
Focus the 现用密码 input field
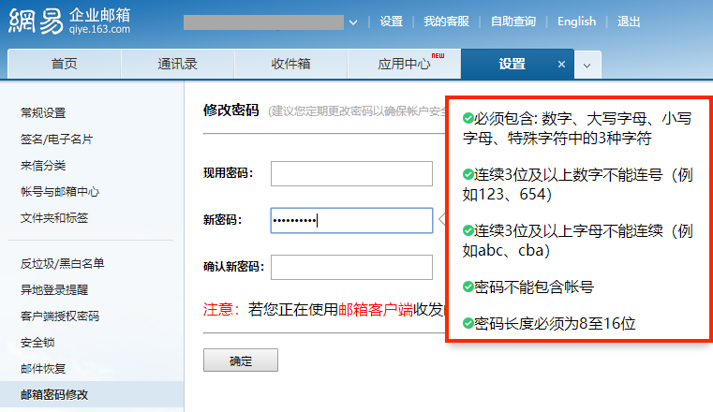tap(351, 174)
